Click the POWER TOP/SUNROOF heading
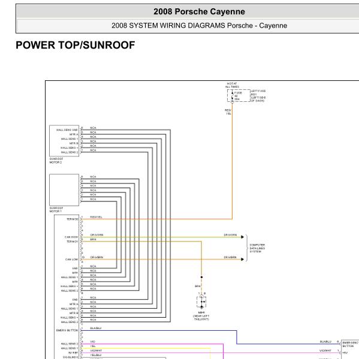 coord(76,45)
